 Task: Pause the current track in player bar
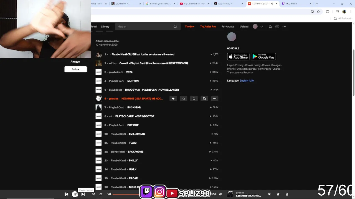coord(75,194)
